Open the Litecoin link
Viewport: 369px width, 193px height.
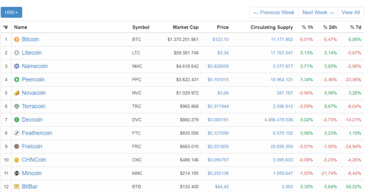31,53
